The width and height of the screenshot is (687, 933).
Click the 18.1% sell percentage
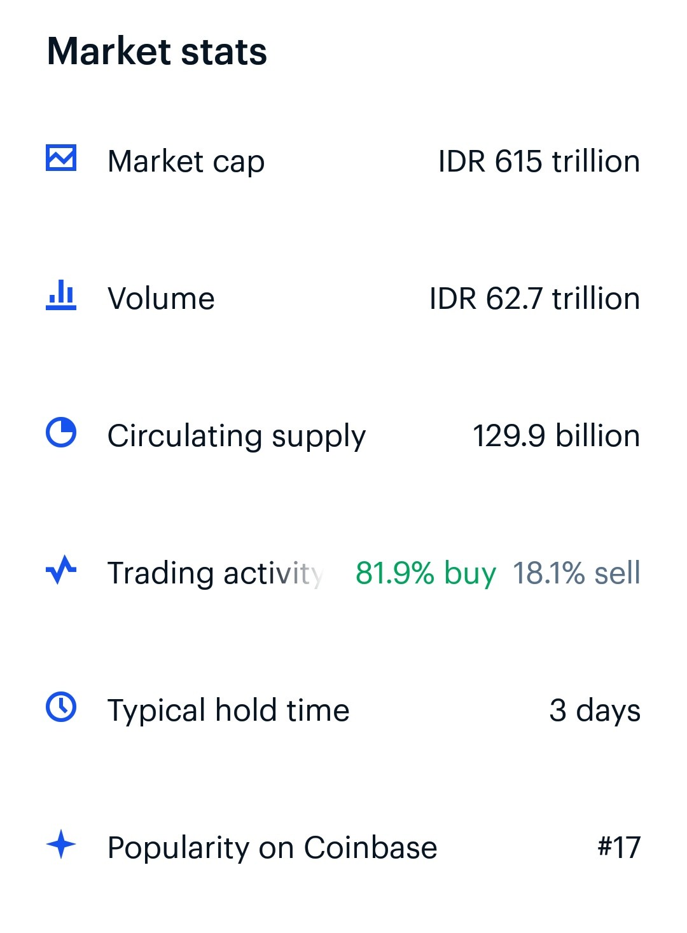[576, 573]
